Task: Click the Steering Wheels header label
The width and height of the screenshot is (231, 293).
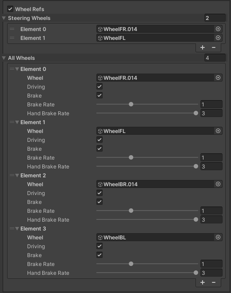Action: pyautogui.click(x=29, y=18)
